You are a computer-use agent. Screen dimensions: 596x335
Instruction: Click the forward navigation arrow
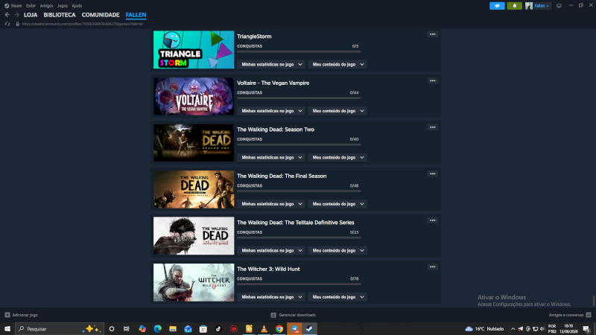pyautogui.click(x=16, y=15)
